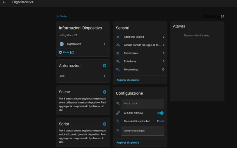Click the FlightRadar24 page title

[23, 2]
